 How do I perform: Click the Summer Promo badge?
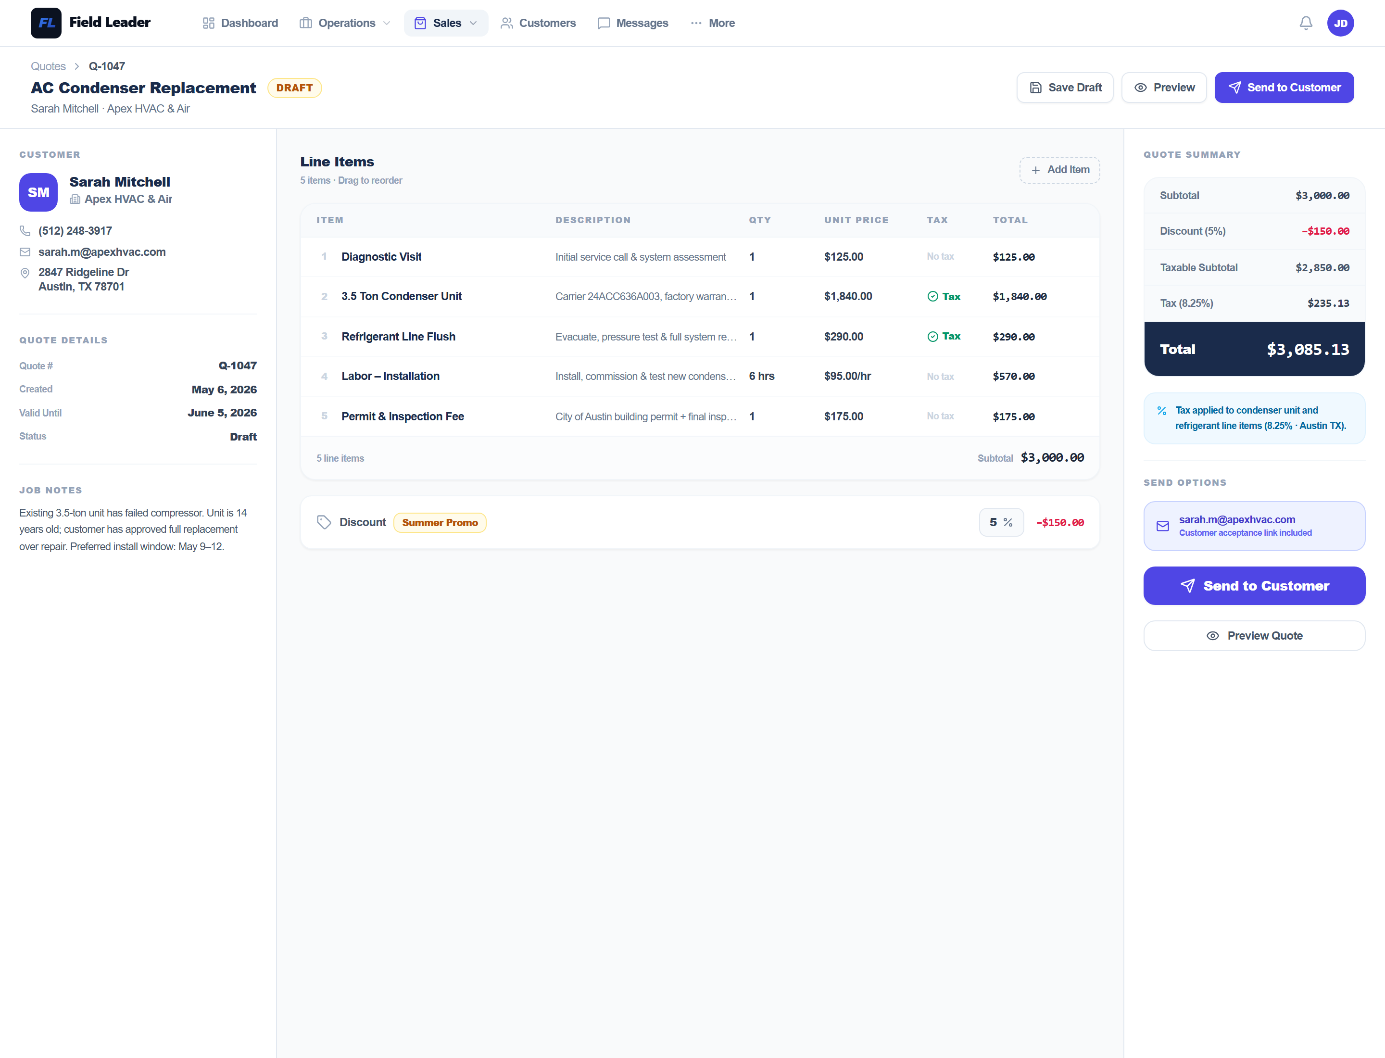pyautogui.click(x=440, y=522)
